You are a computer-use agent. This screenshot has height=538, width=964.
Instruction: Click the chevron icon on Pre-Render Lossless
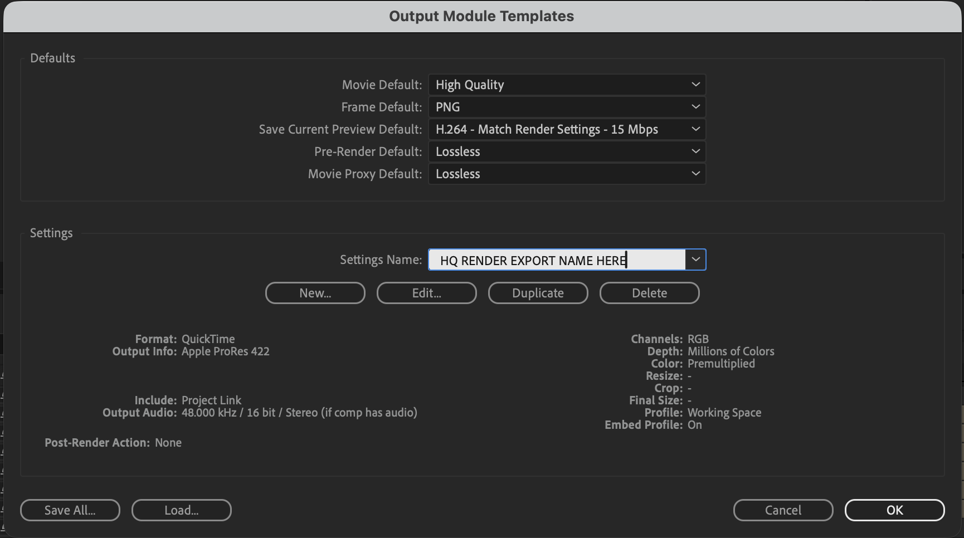tap(695, 151)
